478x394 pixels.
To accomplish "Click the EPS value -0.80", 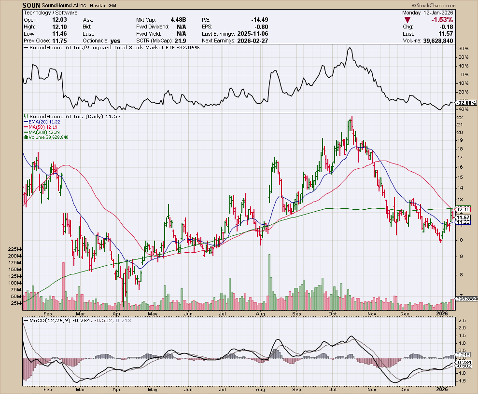I will click(262, 27).
